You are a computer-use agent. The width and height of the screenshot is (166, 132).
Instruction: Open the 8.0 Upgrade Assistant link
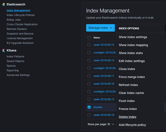coord(20,43)
